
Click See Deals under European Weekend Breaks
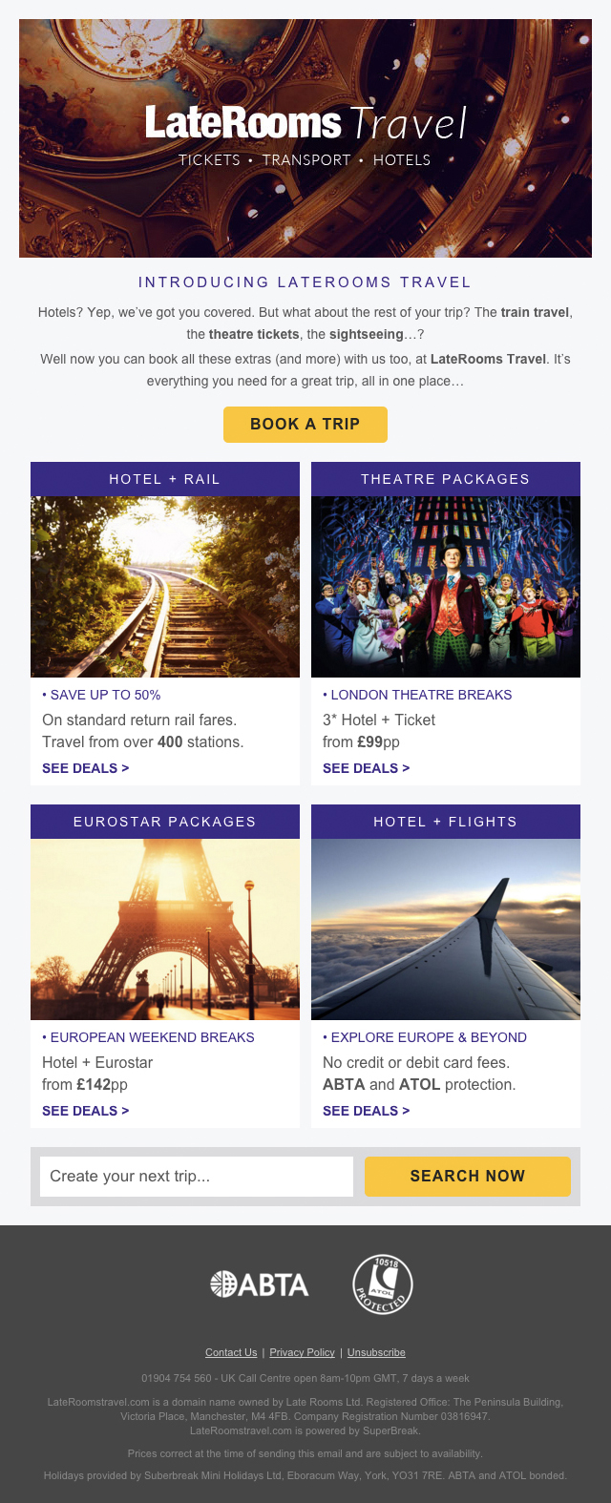click(x=86, y=1111)
